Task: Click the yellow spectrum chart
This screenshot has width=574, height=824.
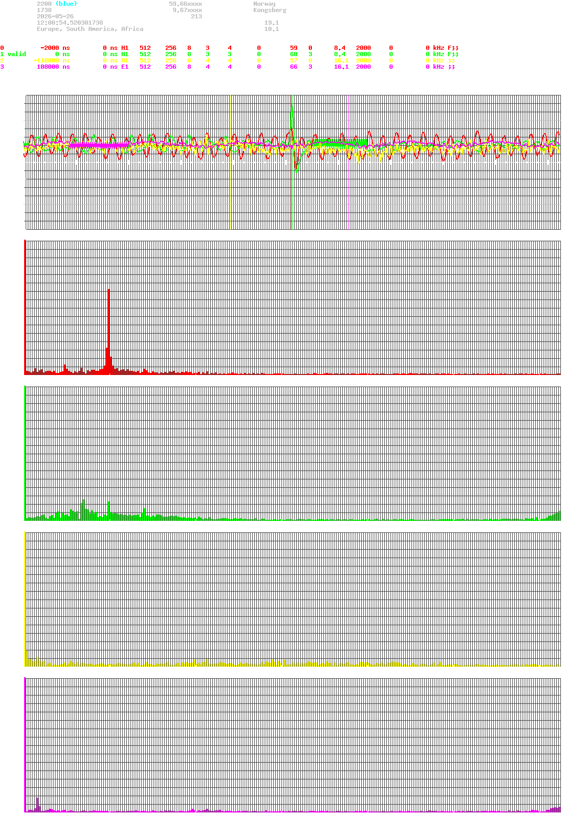Action: pyautogui.click(x=293, y=599)
